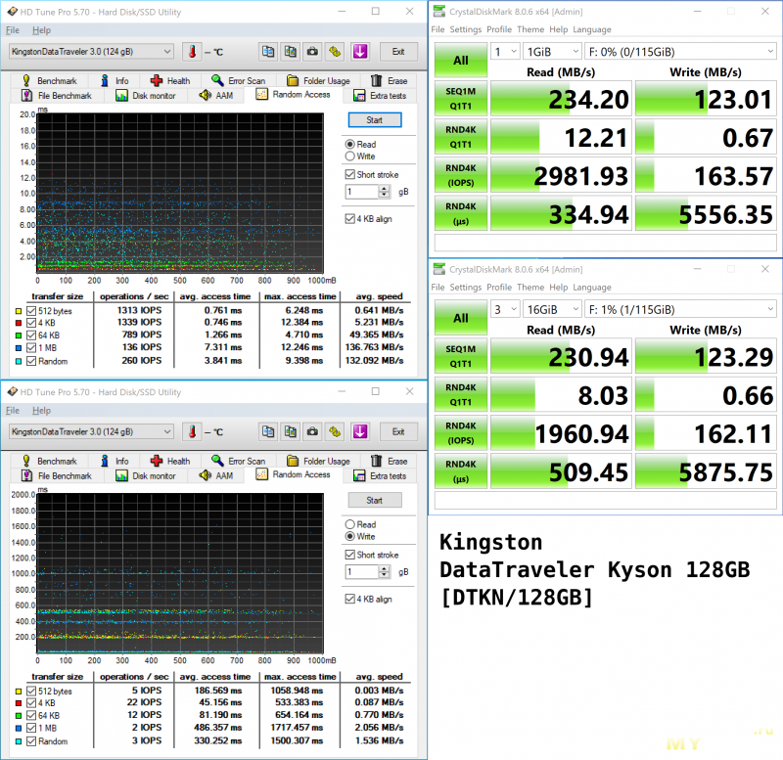Viewport: 783px width, 760px height.
Task: Open yellow options icon in Write-mode HD Tune toolbar
Action: 335,431
